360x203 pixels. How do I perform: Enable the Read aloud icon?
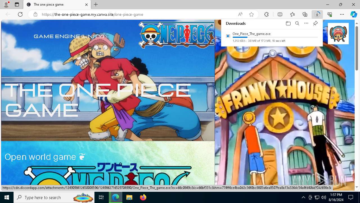(x=240, y=14)
